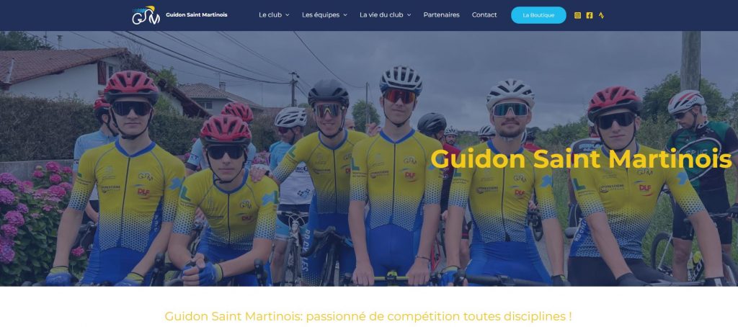Open the club's Facebook page icon

(x=590, y=15)
